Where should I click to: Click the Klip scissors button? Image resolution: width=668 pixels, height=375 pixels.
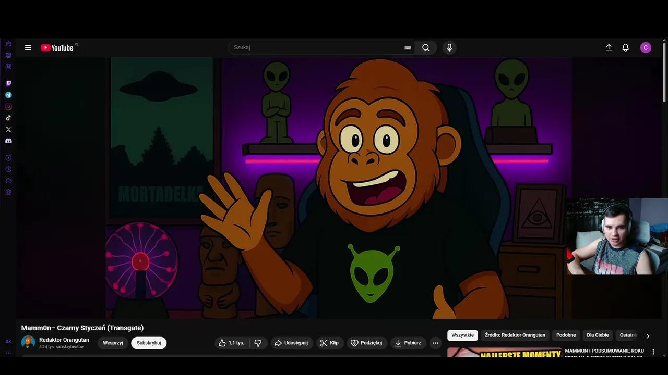[x=329, y=343]
